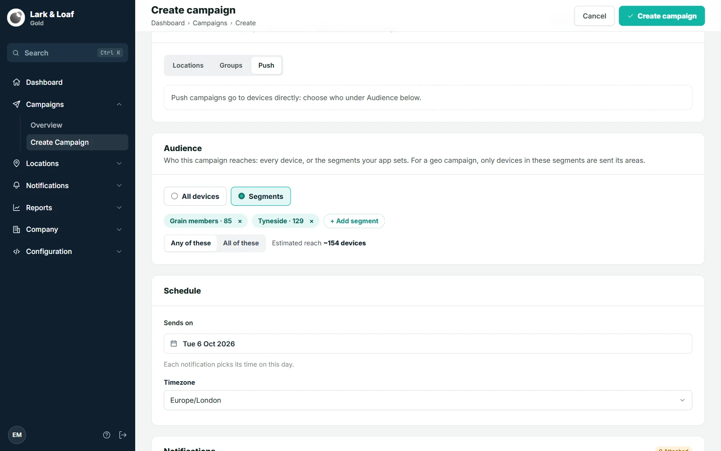This screenshot has height=451, width=721.
Task: Click the calendar icon in Sends on
Action: tap(174, 344)
